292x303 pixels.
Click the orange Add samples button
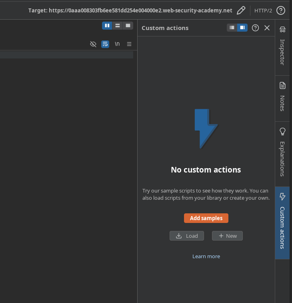coord(206,218)
